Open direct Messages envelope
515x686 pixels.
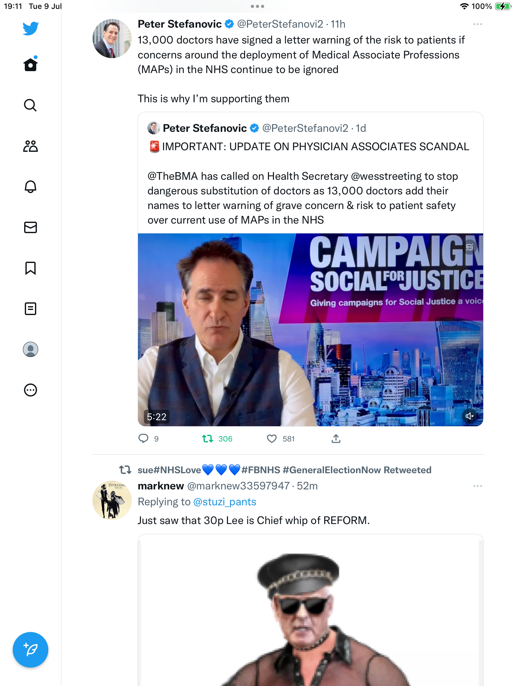pos(31,227)
